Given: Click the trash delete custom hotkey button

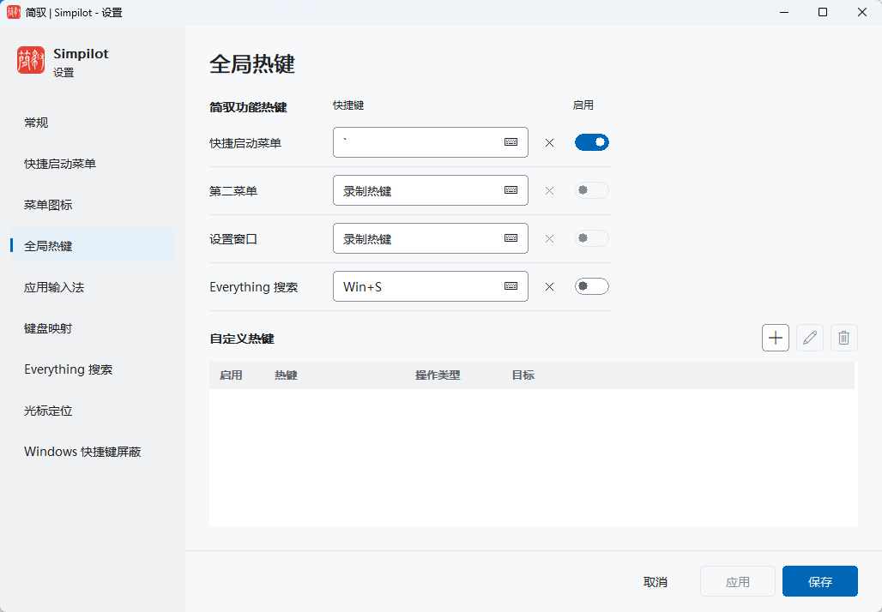Looking at the screenshot, I should coord(843,338).
